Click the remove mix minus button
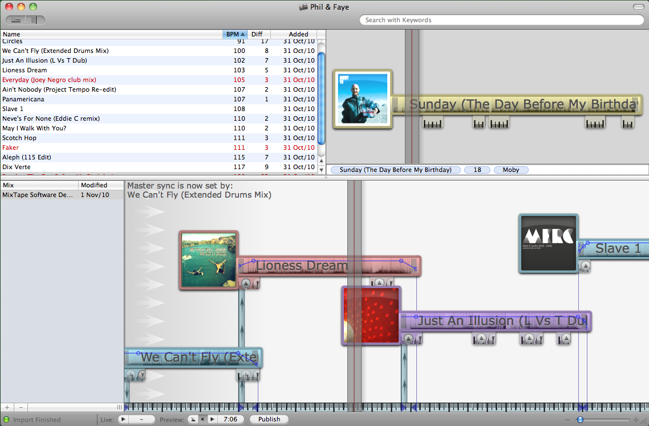The image size is (649, 426). pyautogui.click(x=21, y=407)
